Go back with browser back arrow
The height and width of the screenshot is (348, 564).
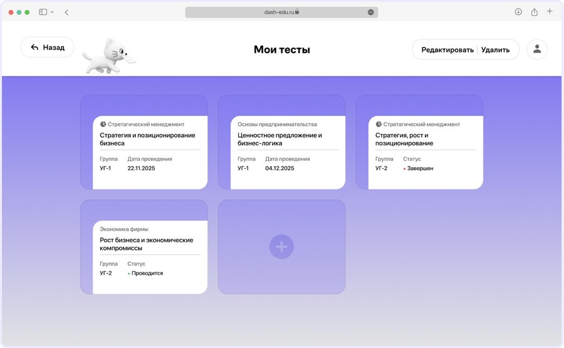click(x=66, y=13)
